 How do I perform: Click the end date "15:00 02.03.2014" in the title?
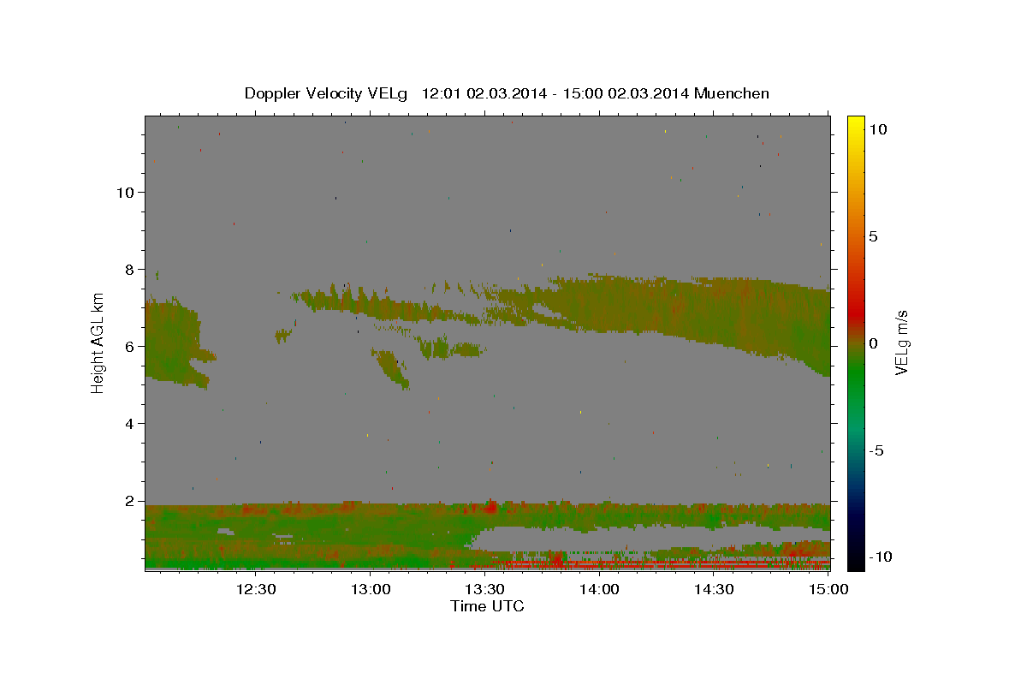(626, 93)
